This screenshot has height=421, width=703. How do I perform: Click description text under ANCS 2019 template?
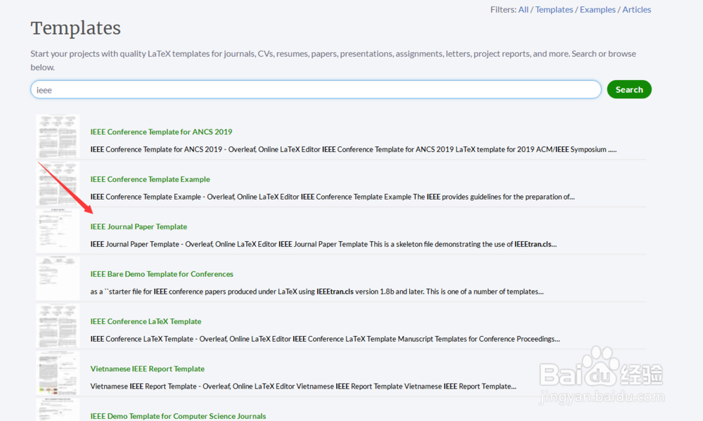pyautogui.click(x=354, y=149)
